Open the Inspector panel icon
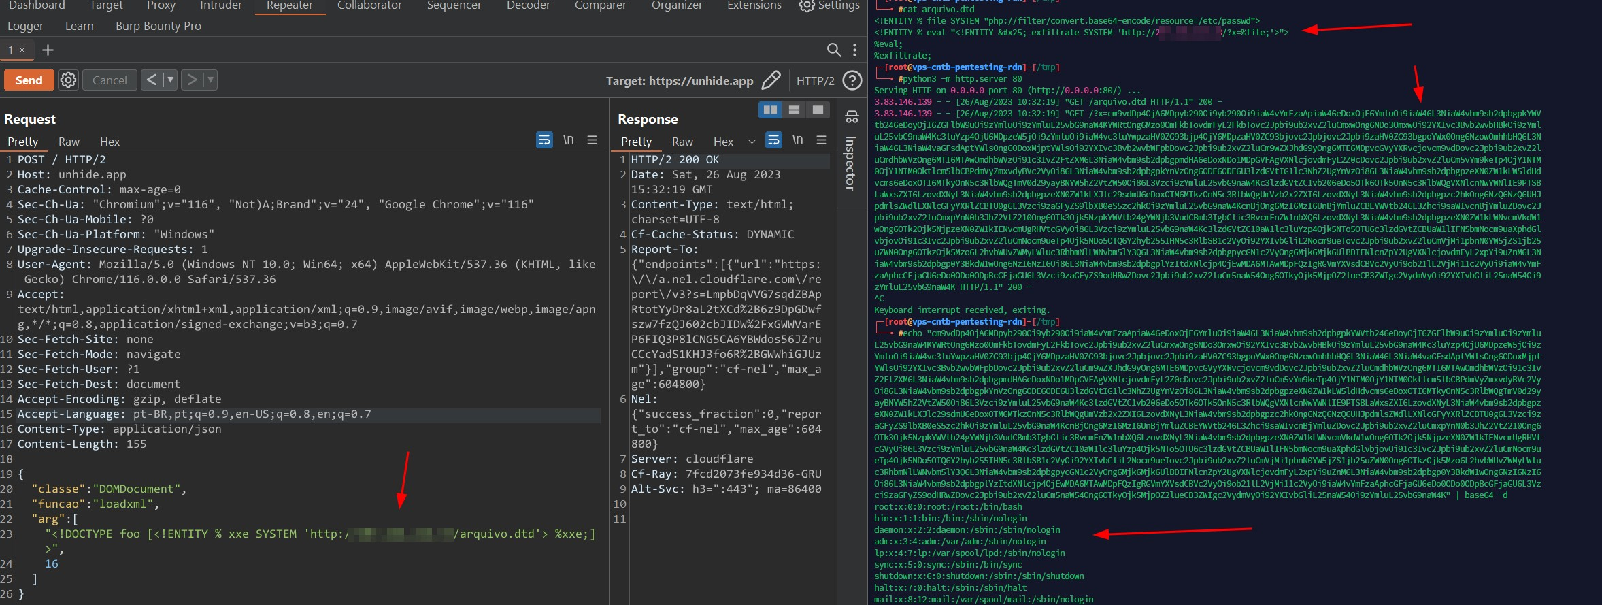 pos(852,117)
